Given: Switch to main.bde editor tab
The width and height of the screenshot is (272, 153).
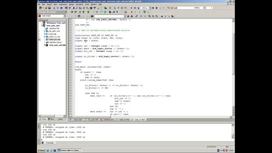Looking at the screenshot, I should pos(76,120).
